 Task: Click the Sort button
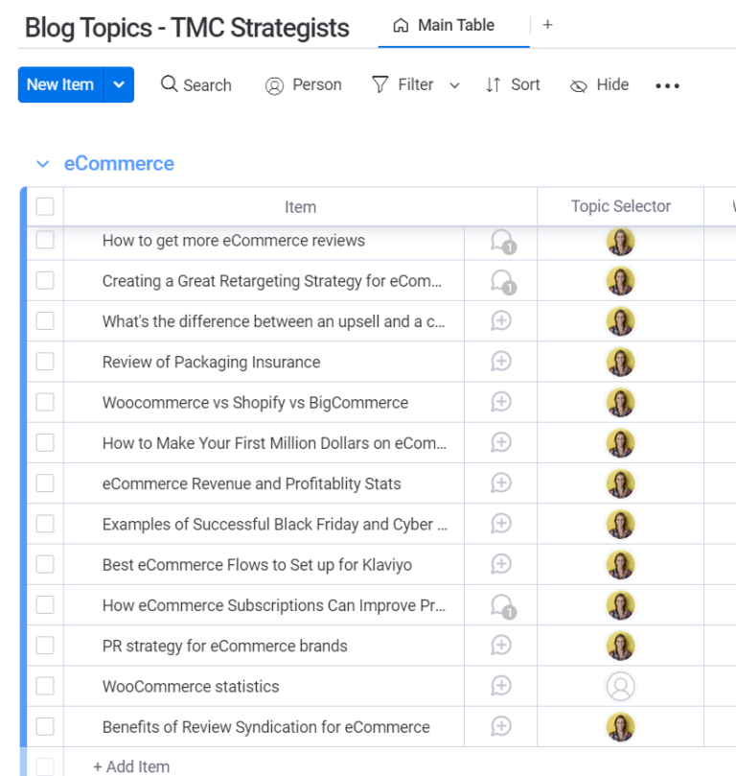tap(513, 84)
